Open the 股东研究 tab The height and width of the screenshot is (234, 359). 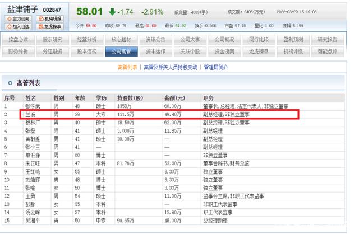click(x=53, y=40)
